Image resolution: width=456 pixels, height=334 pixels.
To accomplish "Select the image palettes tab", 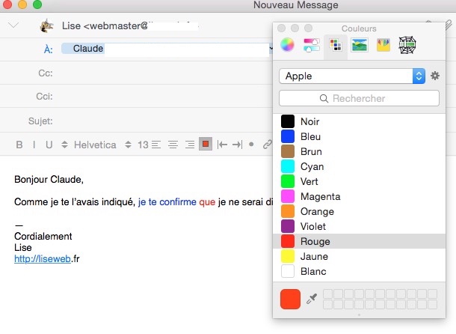I will [x=360, y=46].
